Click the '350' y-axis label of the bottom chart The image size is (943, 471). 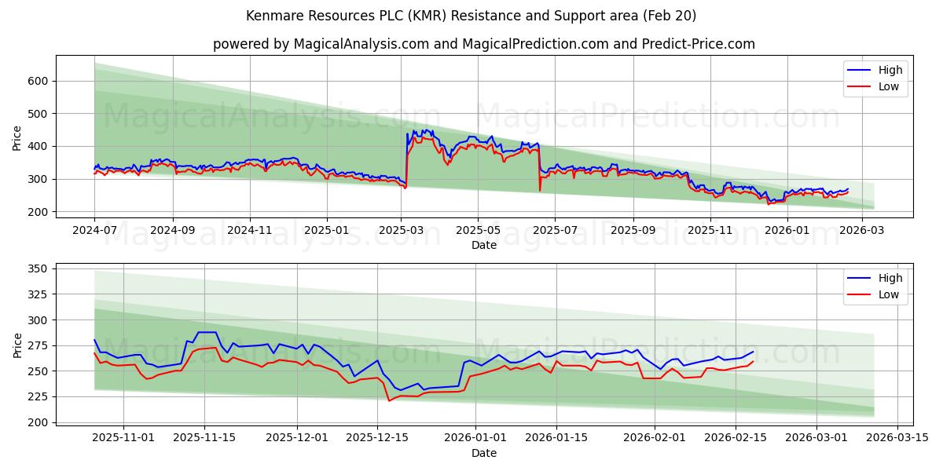[x=39, y=268]
